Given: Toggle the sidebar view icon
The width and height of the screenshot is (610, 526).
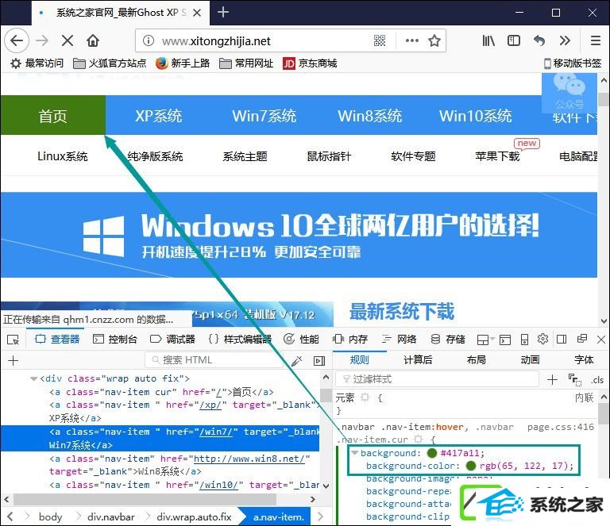Looking at the screenshot, I should (514, 40).
